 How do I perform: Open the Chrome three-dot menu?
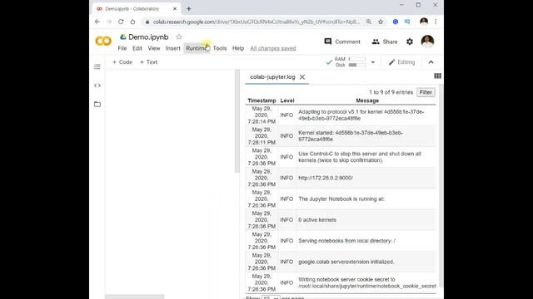pyautogui.click(x=436, y=22)
